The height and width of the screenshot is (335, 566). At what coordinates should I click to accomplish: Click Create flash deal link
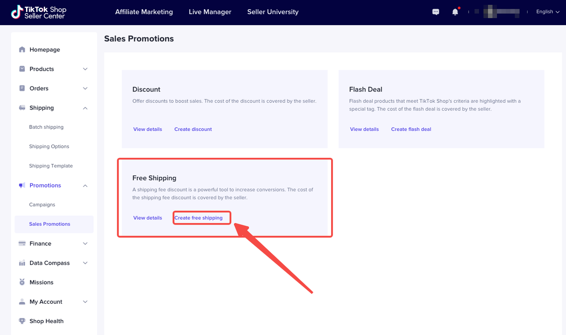pyautogui.click(x=411, y=129)
